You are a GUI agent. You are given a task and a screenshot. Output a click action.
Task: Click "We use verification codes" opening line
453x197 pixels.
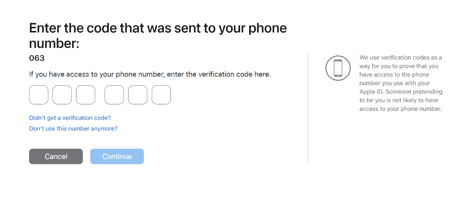[x=400, y=58]
